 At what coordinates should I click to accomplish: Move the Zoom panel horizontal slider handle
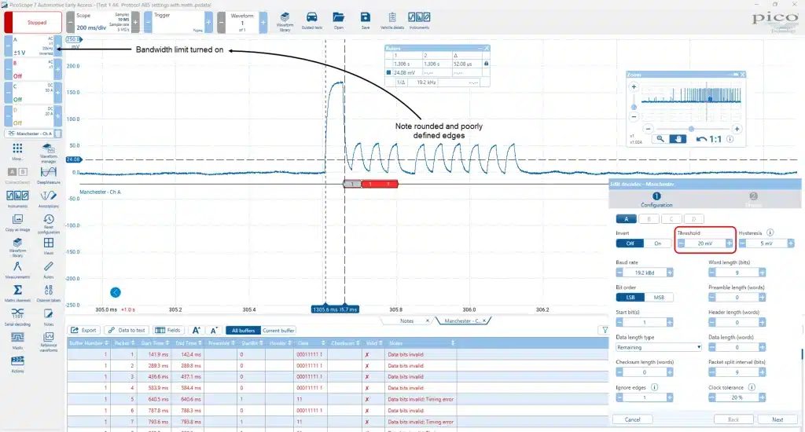coord(691,129)
